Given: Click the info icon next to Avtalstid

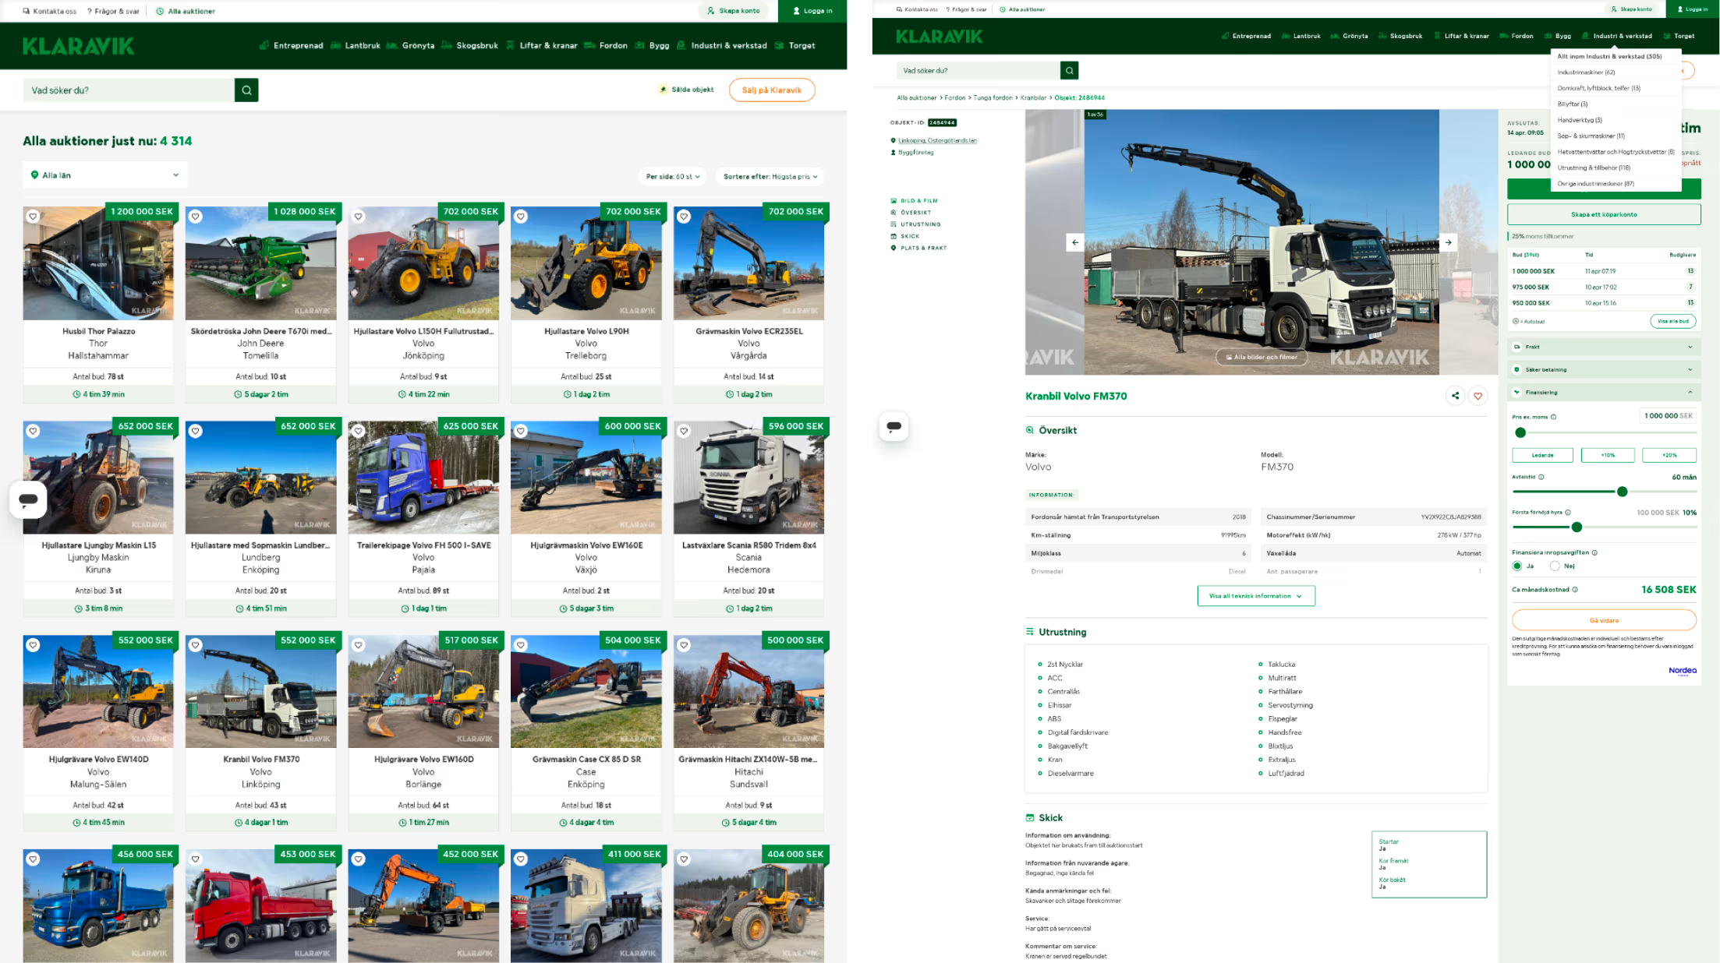Looking at the screenshot, I should 1541,477.
